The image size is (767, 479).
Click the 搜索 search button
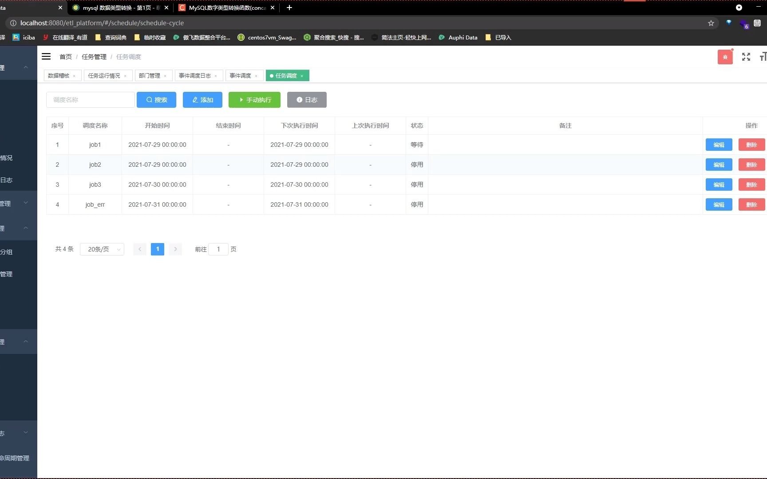[156, 100]
